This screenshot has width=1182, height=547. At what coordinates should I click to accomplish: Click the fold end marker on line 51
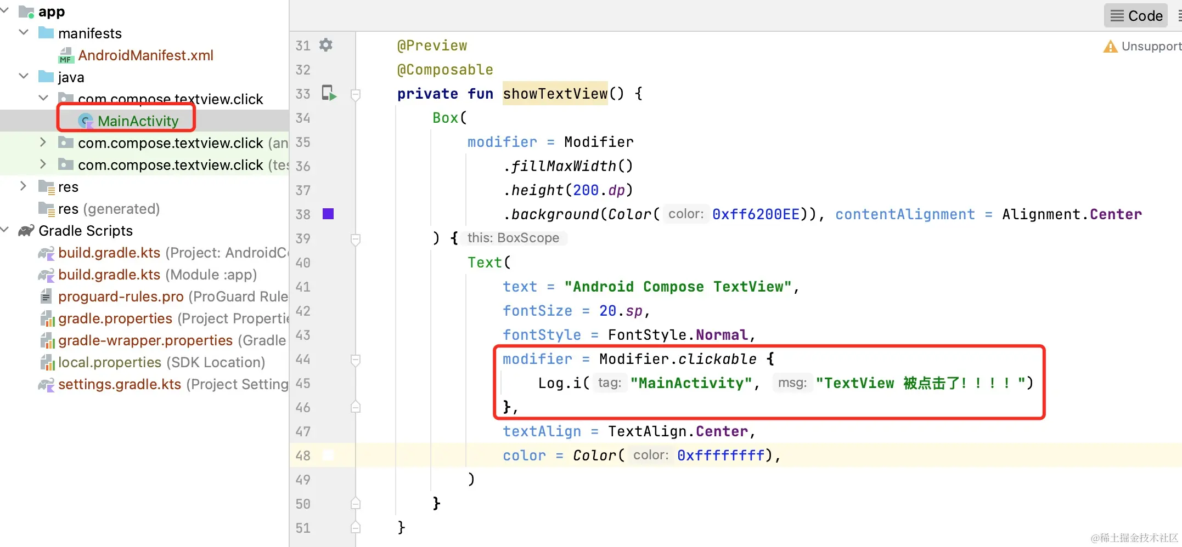[x=356, y=527]
